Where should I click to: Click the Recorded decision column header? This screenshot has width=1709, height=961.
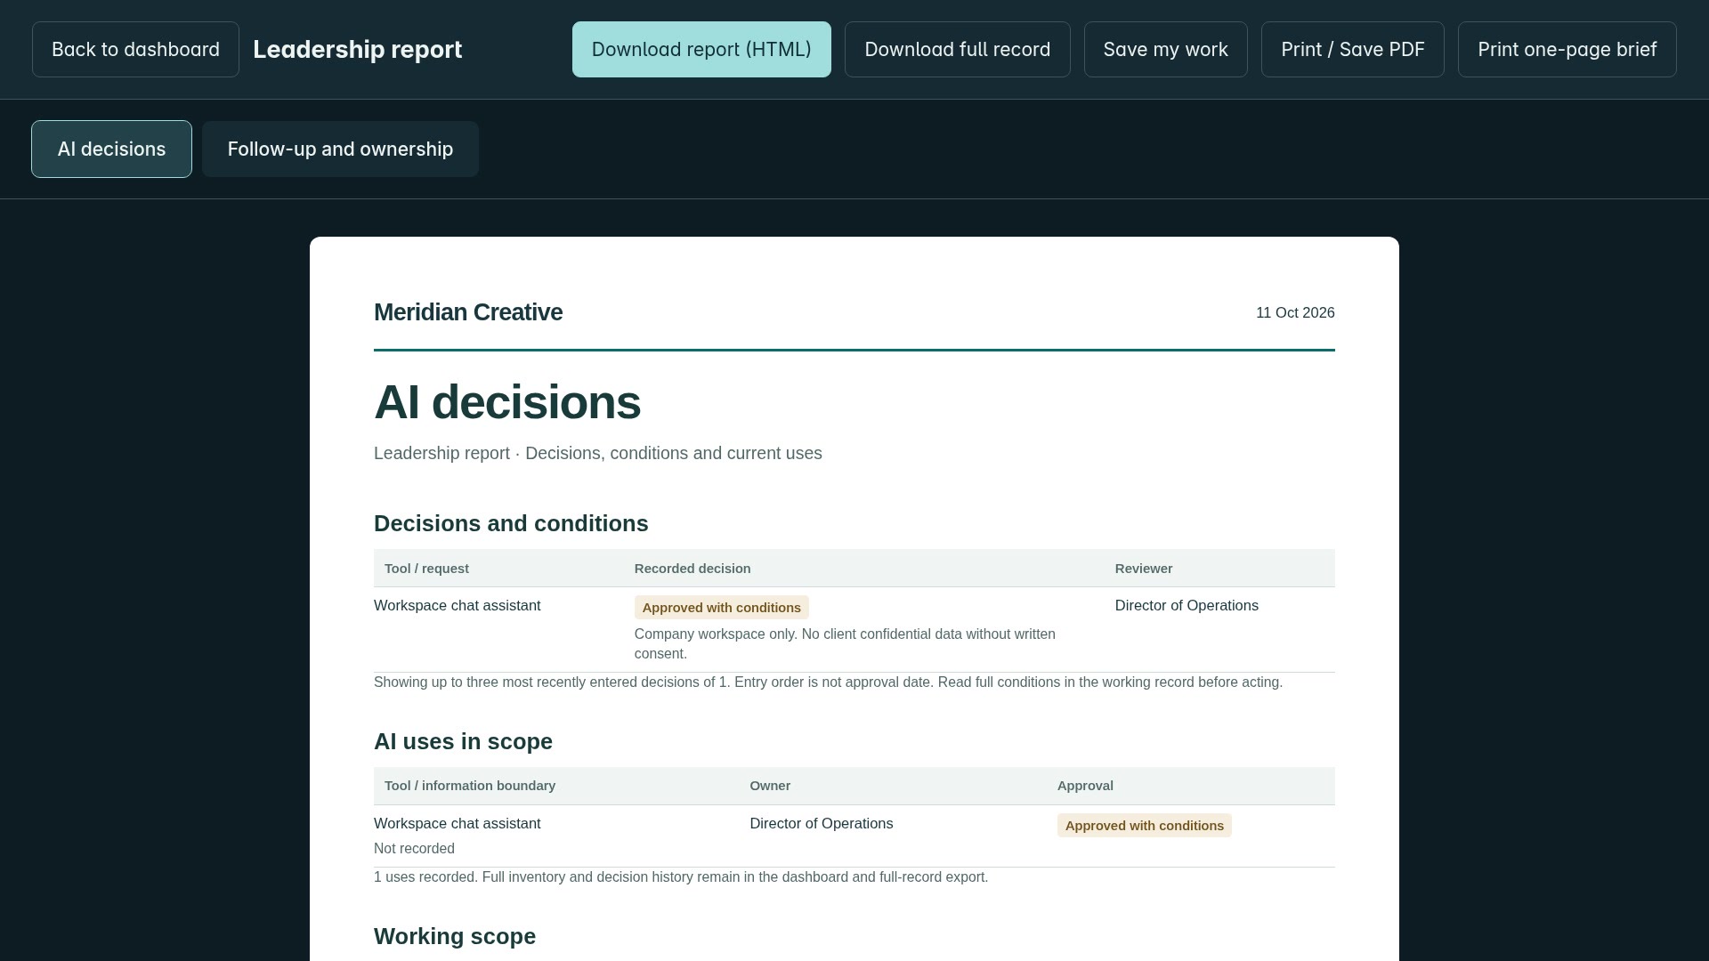pyautogui.click(x=693, y=569)
